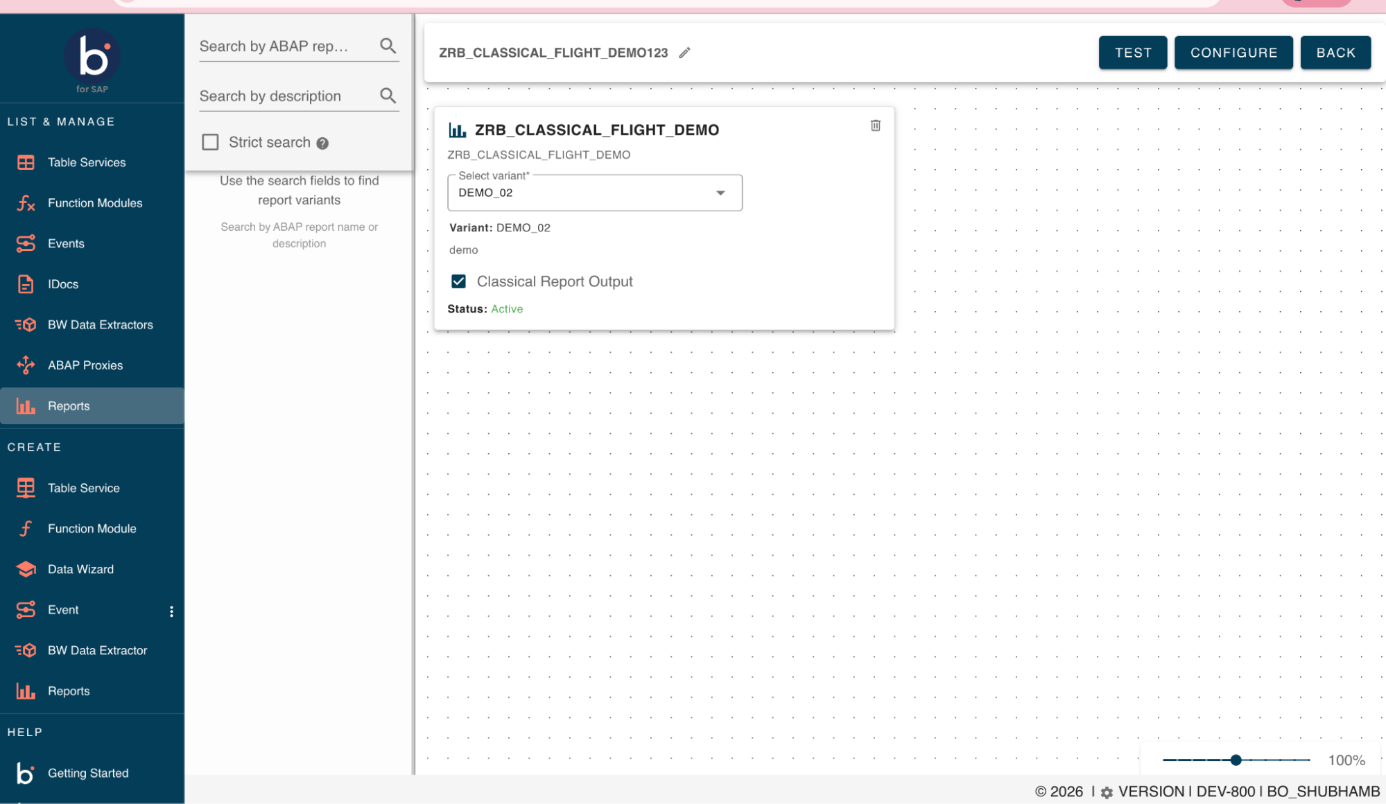1386x804 pixels.
Task: Open Table Services in List & Manage
Action: [92, 162]
